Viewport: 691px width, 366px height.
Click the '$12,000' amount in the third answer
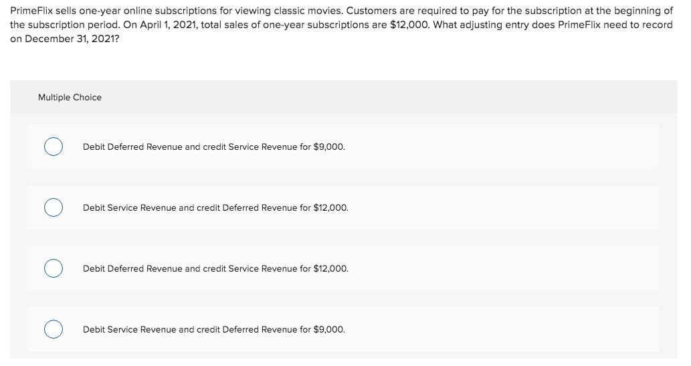coord(331,268)
